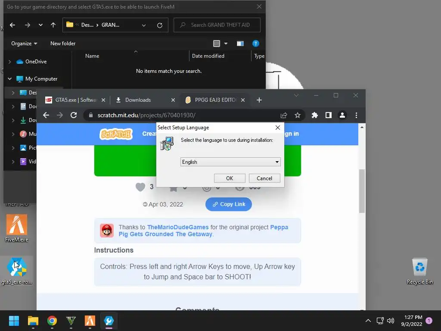Open the Organize menu
441x331 pixels.
24,44
